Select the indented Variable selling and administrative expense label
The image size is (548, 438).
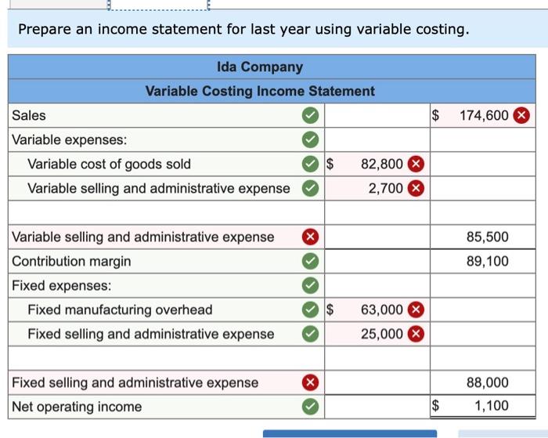(x=159, y=189)
